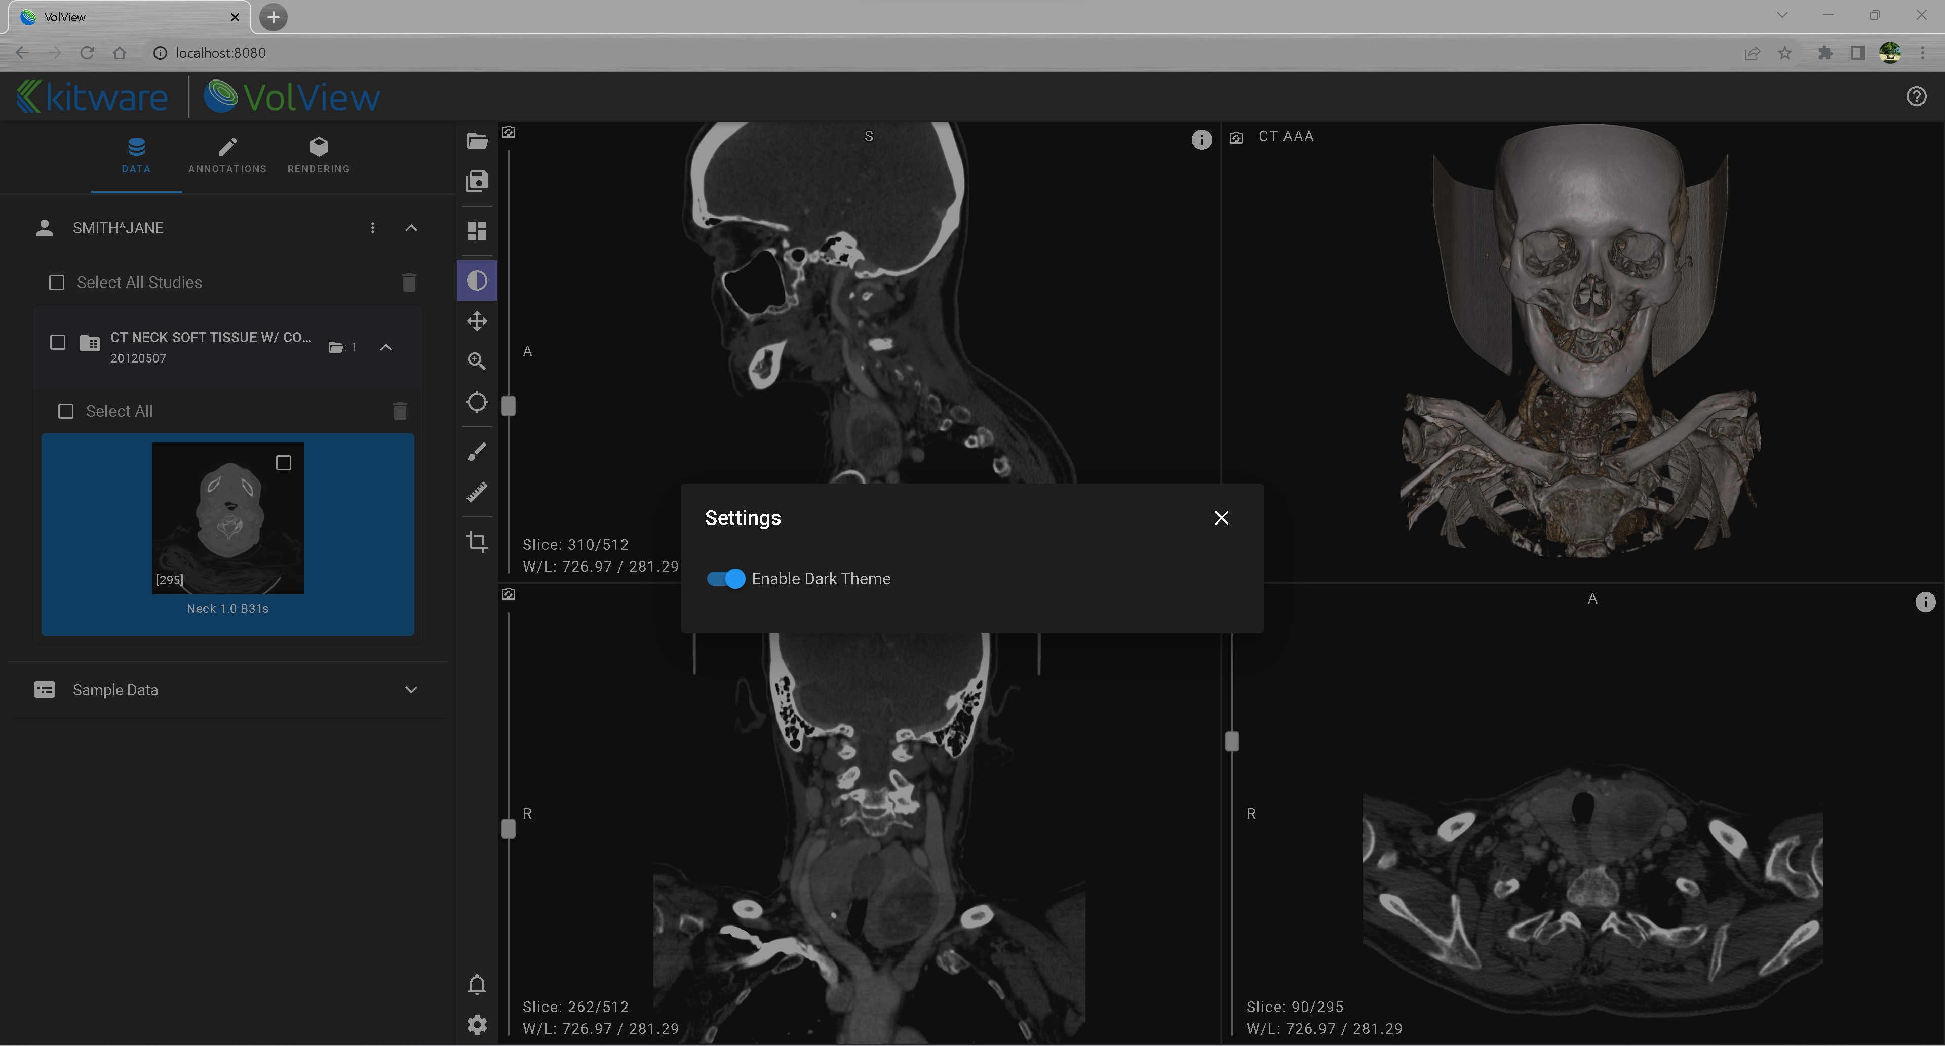Collapse SMITH^JANE patient section
This screenshot has width=1945, height=1046.
411,228
